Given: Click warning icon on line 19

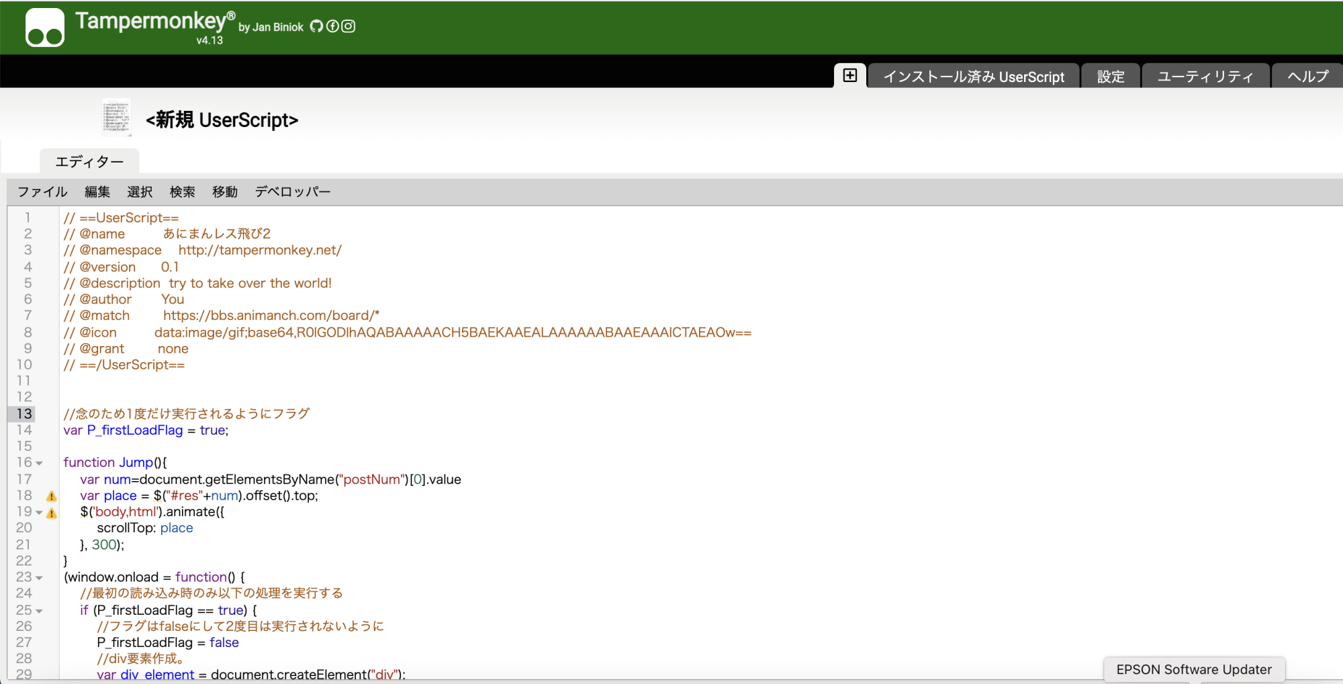Looking at the screenshot, I should pos(52,513).
